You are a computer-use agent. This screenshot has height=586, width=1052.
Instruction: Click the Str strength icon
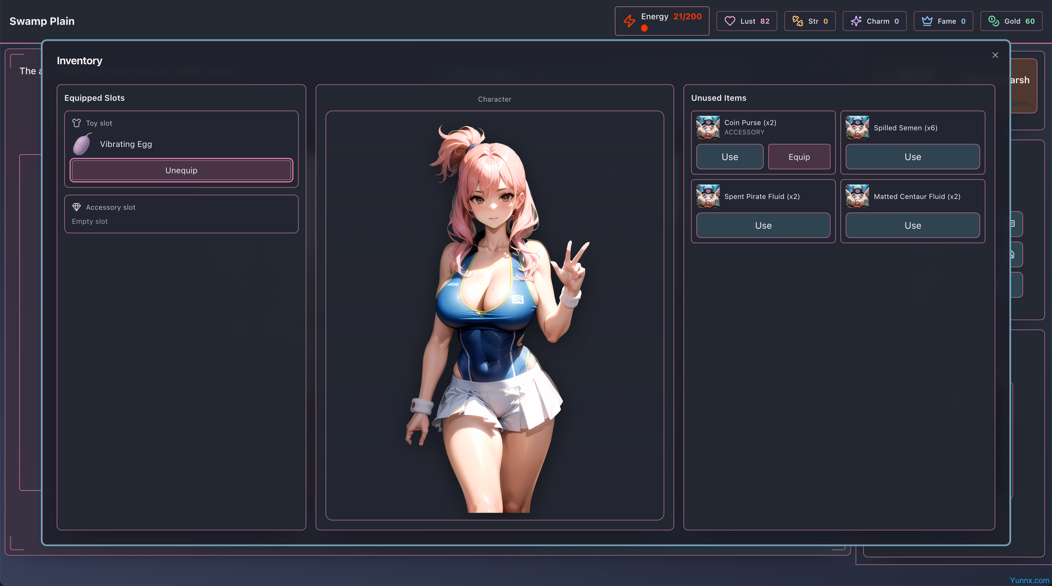pyautogui.click(x=797, y=21)
